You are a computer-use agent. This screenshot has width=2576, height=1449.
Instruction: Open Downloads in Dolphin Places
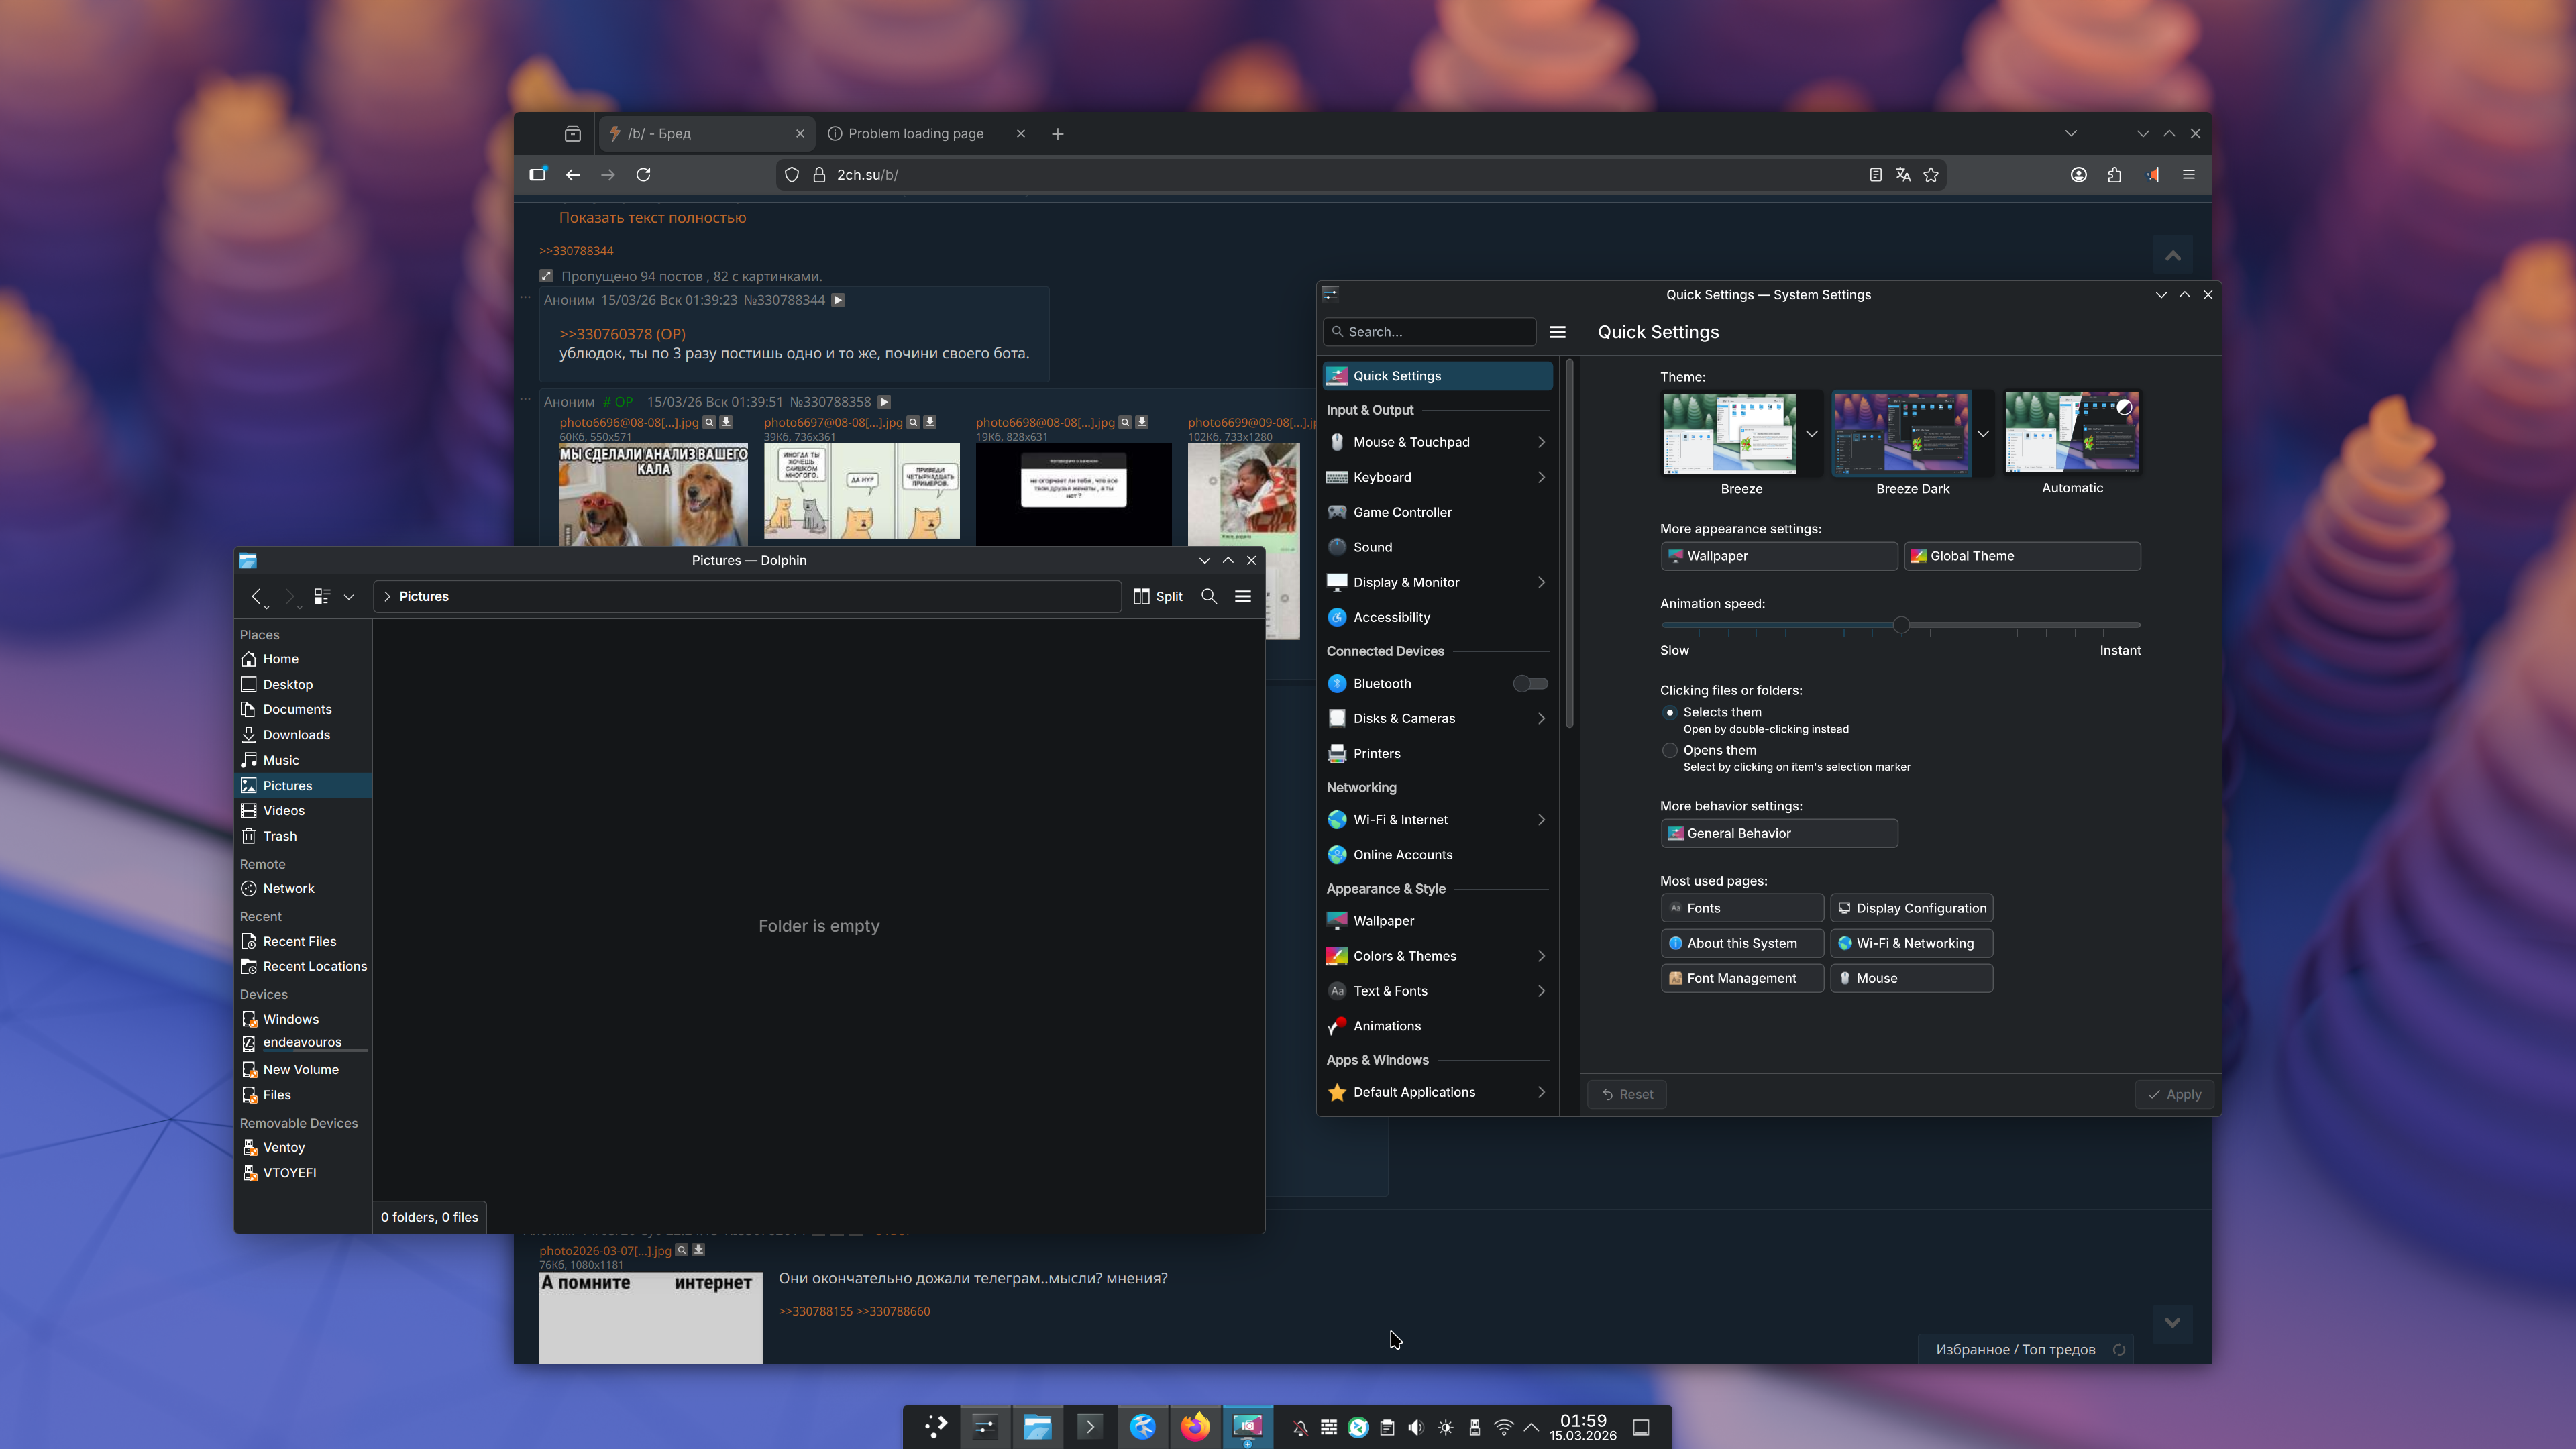pos(296,734)
